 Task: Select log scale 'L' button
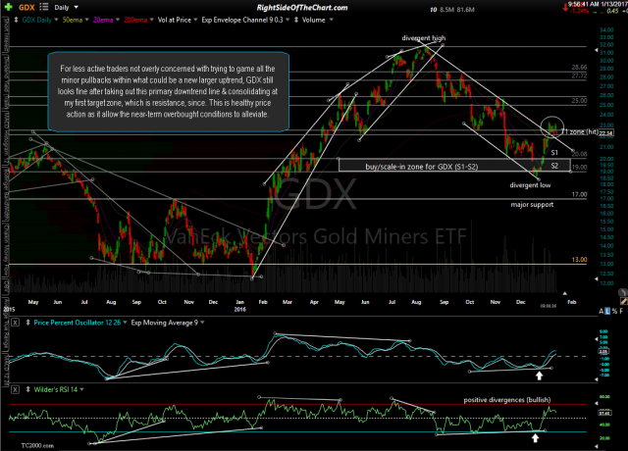607,312
